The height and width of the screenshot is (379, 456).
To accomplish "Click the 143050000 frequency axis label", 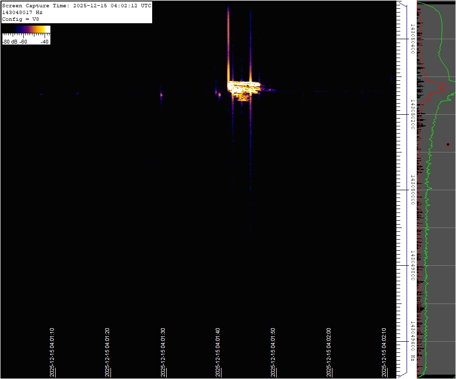I will pos(412,190).
